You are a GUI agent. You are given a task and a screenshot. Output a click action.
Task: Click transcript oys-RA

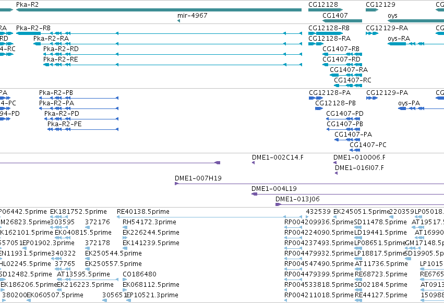pos(416,44)
